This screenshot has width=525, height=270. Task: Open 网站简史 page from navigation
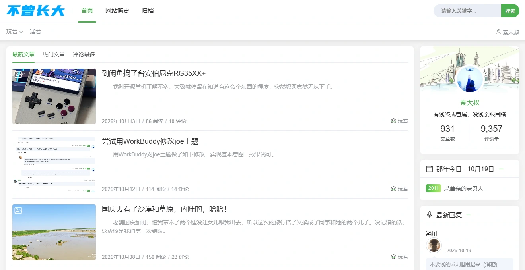(117, 11)
